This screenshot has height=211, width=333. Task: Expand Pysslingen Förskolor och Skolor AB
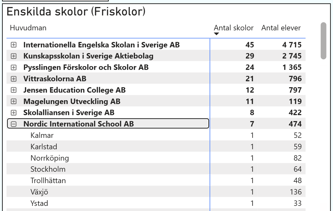coord(13,68)
